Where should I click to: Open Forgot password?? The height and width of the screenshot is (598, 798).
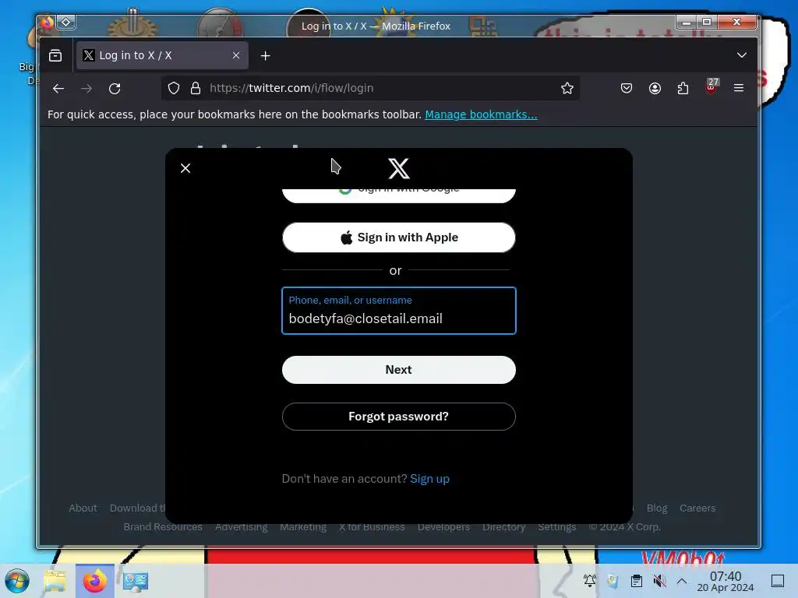point(399,417)
